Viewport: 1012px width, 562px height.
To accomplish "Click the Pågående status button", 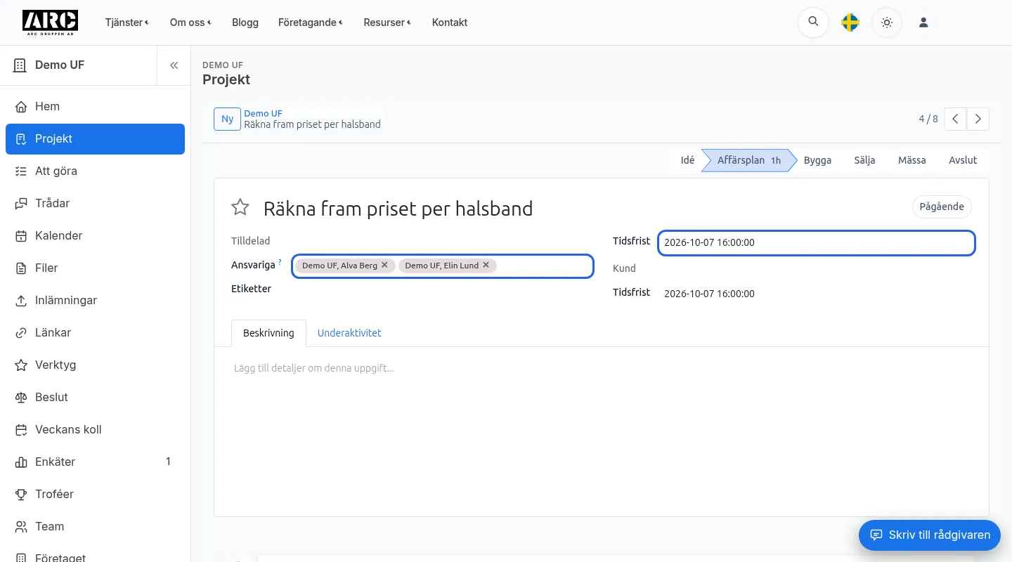I will 942,207.
